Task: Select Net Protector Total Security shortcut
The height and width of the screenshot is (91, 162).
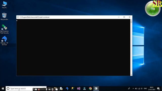Action: point(4,29)
